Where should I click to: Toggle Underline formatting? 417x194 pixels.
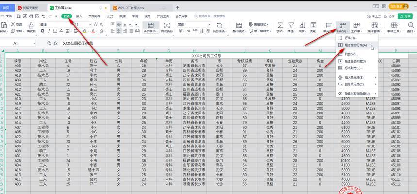coord(55,31)
